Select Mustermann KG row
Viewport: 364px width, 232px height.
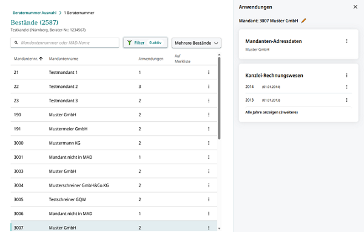click(x=114, y=143)
